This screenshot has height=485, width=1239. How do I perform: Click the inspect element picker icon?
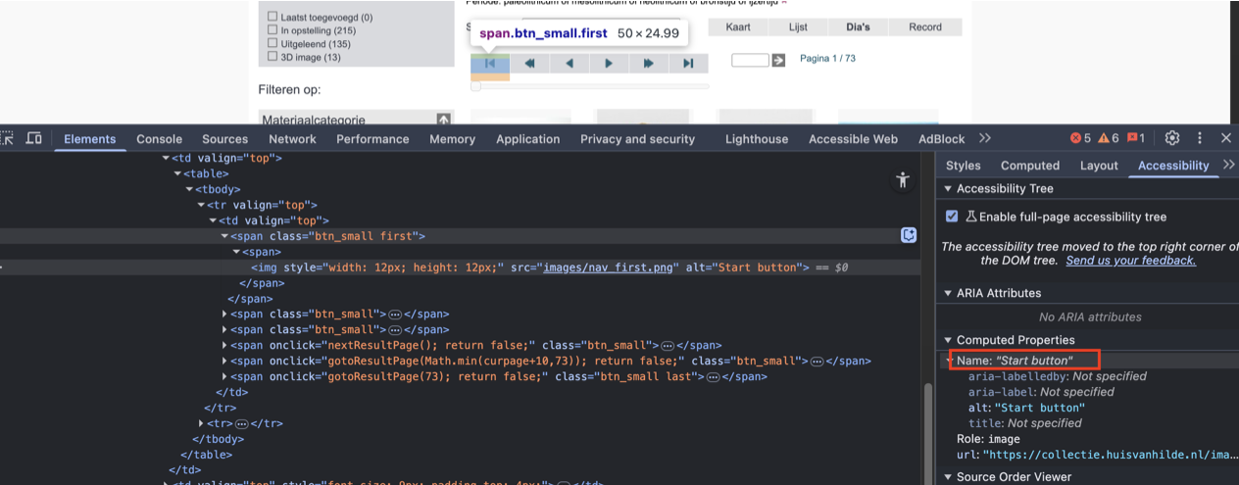tap(9, 139)
